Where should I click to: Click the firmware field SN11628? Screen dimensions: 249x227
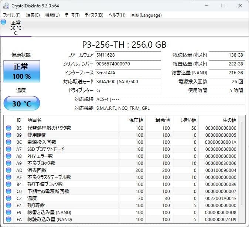(x=128, y=55)
